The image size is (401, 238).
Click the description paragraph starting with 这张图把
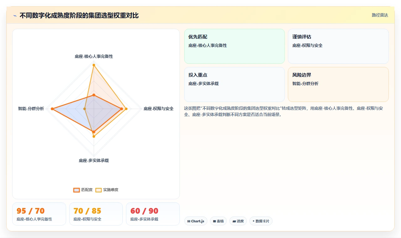coord(284,111)
